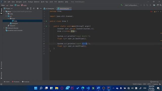Screen dimensions: 162x91
Task: Click run gutter icon beside class Area
Action: click(x=46, y=21)
